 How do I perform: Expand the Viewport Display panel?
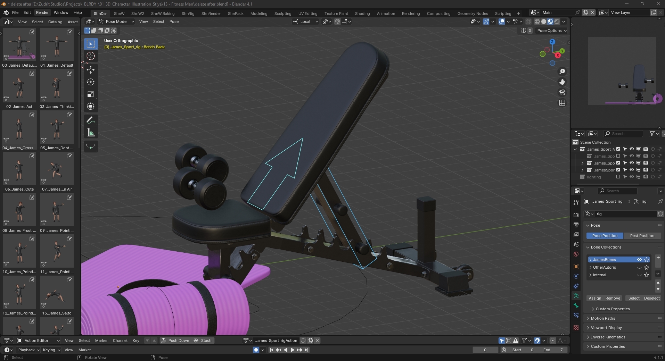(x=606, y=328)
